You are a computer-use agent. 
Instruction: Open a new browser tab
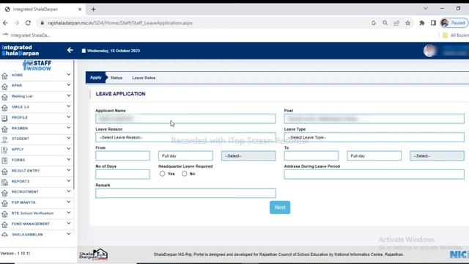pos(93,10)
